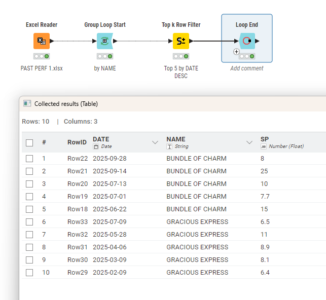Click the RowID column header
The width and height of the screenshot is (326, 300).
tap(77, 143)
